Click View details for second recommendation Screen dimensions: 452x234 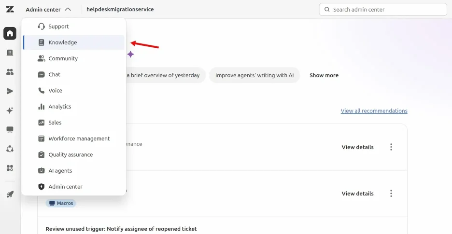[x=357, y=193]
